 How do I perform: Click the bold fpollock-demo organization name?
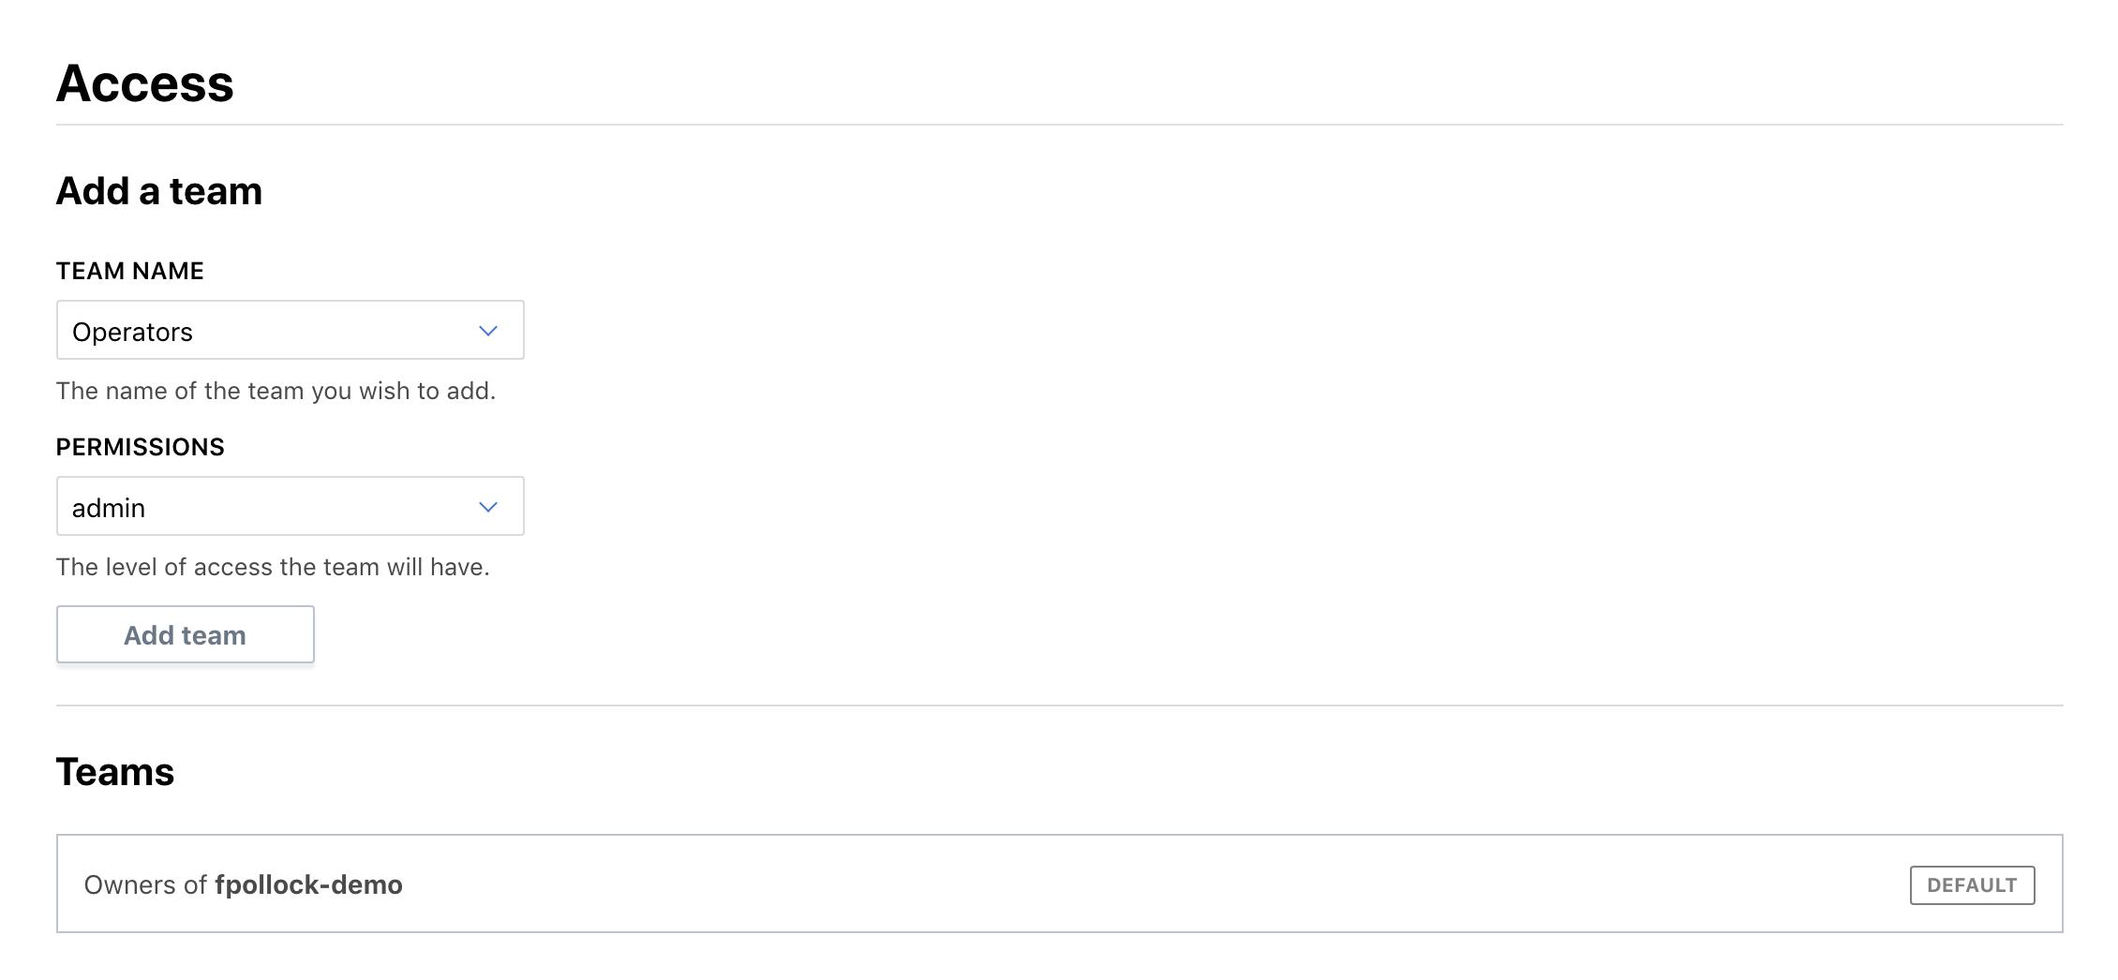308,885
